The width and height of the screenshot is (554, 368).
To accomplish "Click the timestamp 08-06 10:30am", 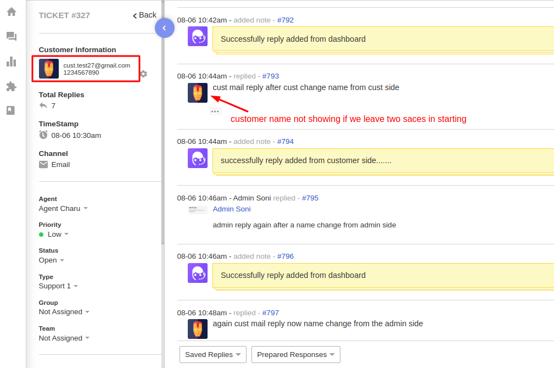I will (x=76, y=136).
